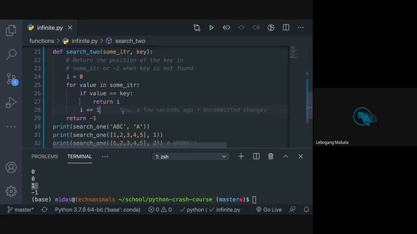Click the master branch in status bar
The width and height of the screenshot is (417, 234).
coord(20,209)
